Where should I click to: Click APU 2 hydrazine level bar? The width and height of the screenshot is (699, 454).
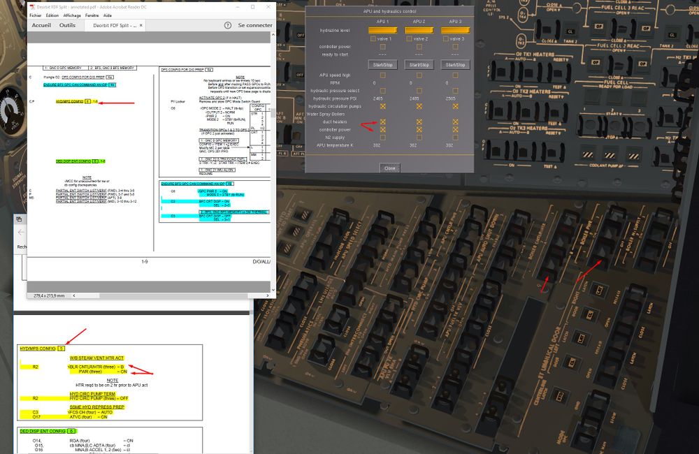(419, 30)
